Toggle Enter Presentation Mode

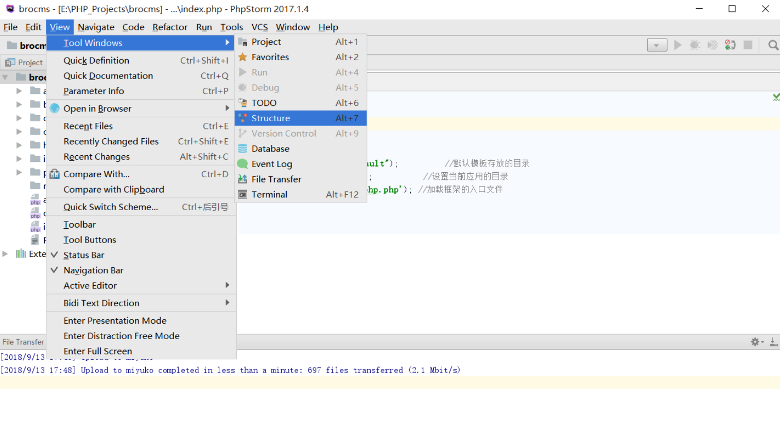pos(142,321)
